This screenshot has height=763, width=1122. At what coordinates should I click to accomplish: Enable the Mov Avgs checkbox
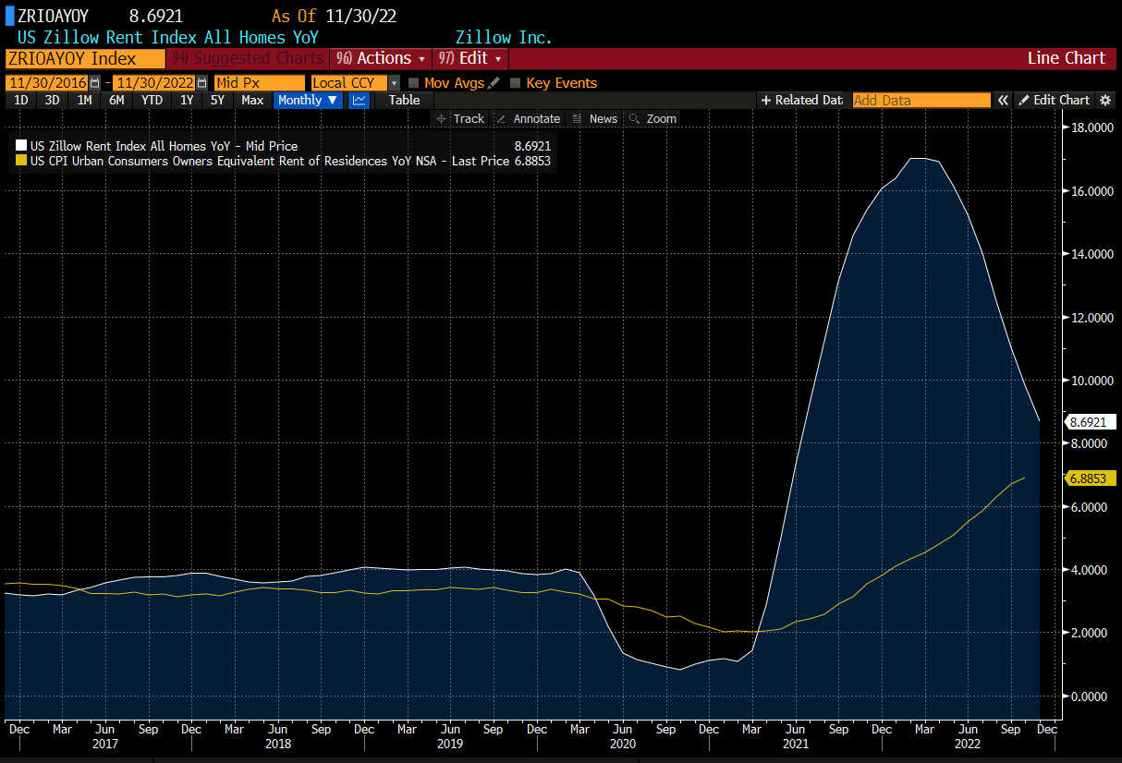pyautogui.click(x=413, y=83)
